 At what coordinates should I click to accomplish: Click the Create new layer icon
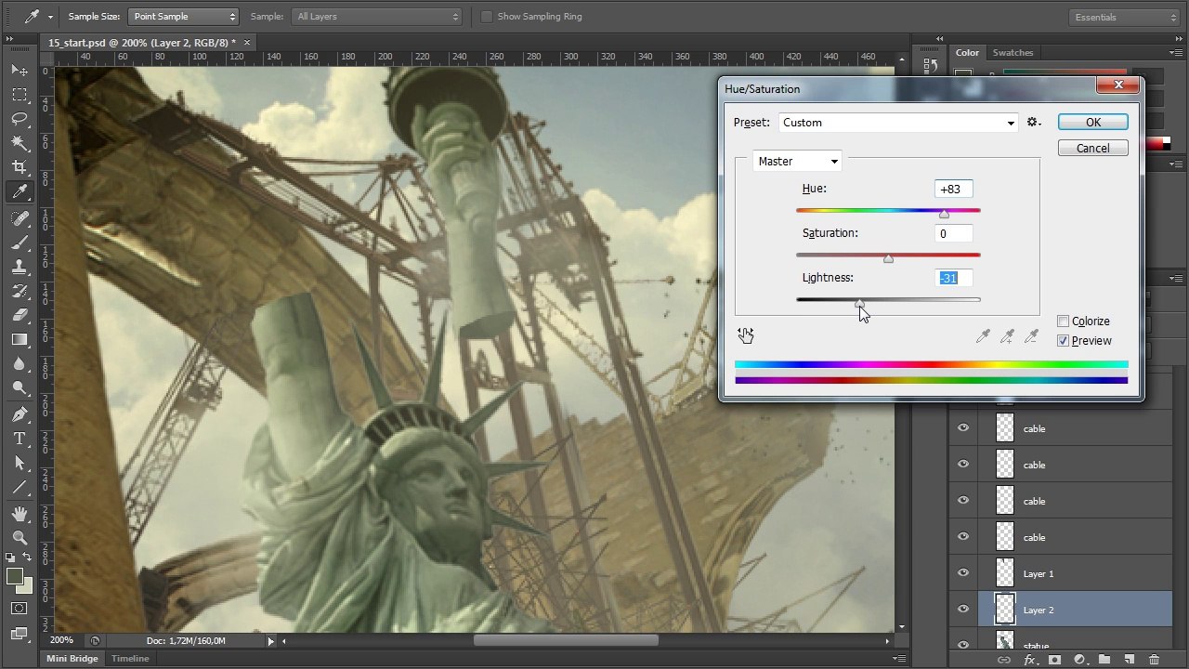[1129, 660]
